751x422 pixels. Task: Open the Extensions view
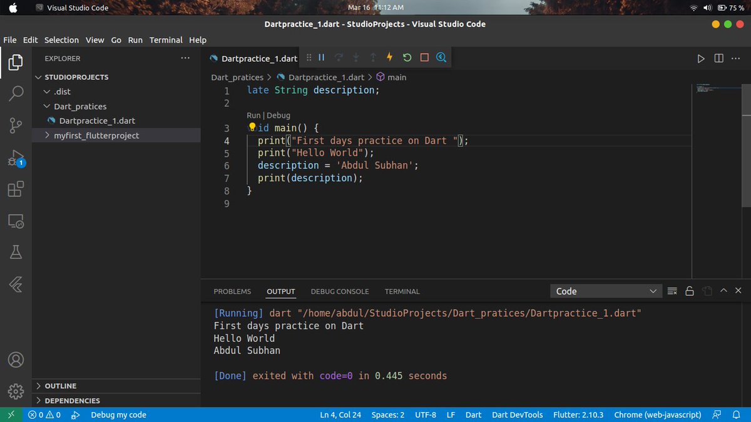16,189
